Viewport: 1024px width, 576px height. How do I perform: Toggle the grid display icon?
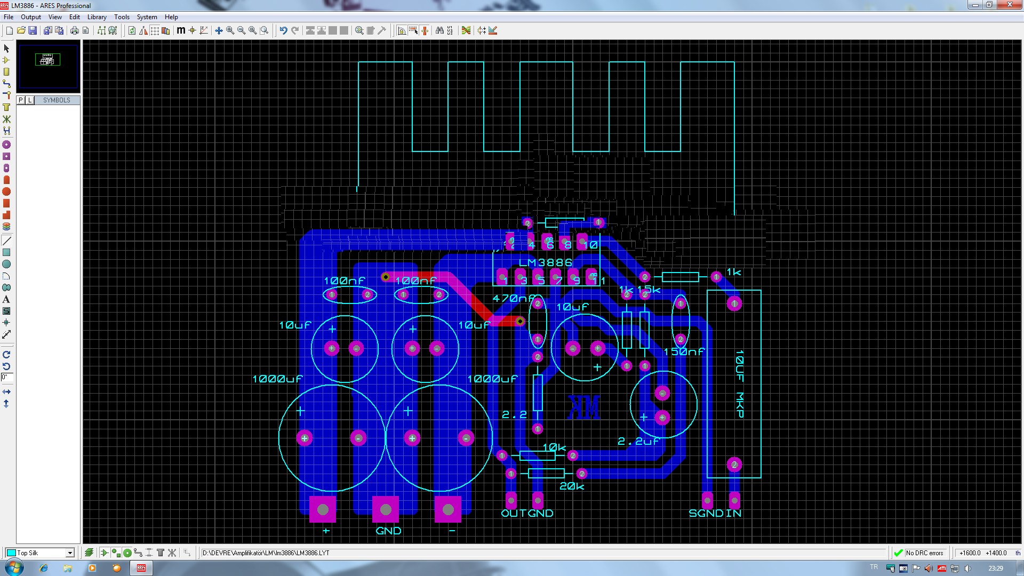155,30
